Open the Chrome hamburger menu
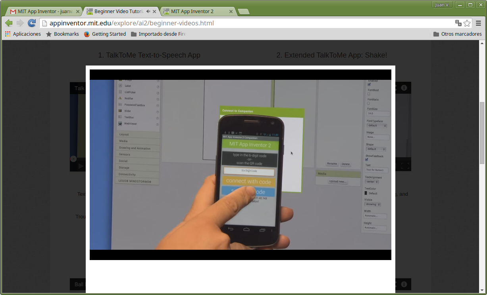The image size is (487, 295). [x=478, y=23]
